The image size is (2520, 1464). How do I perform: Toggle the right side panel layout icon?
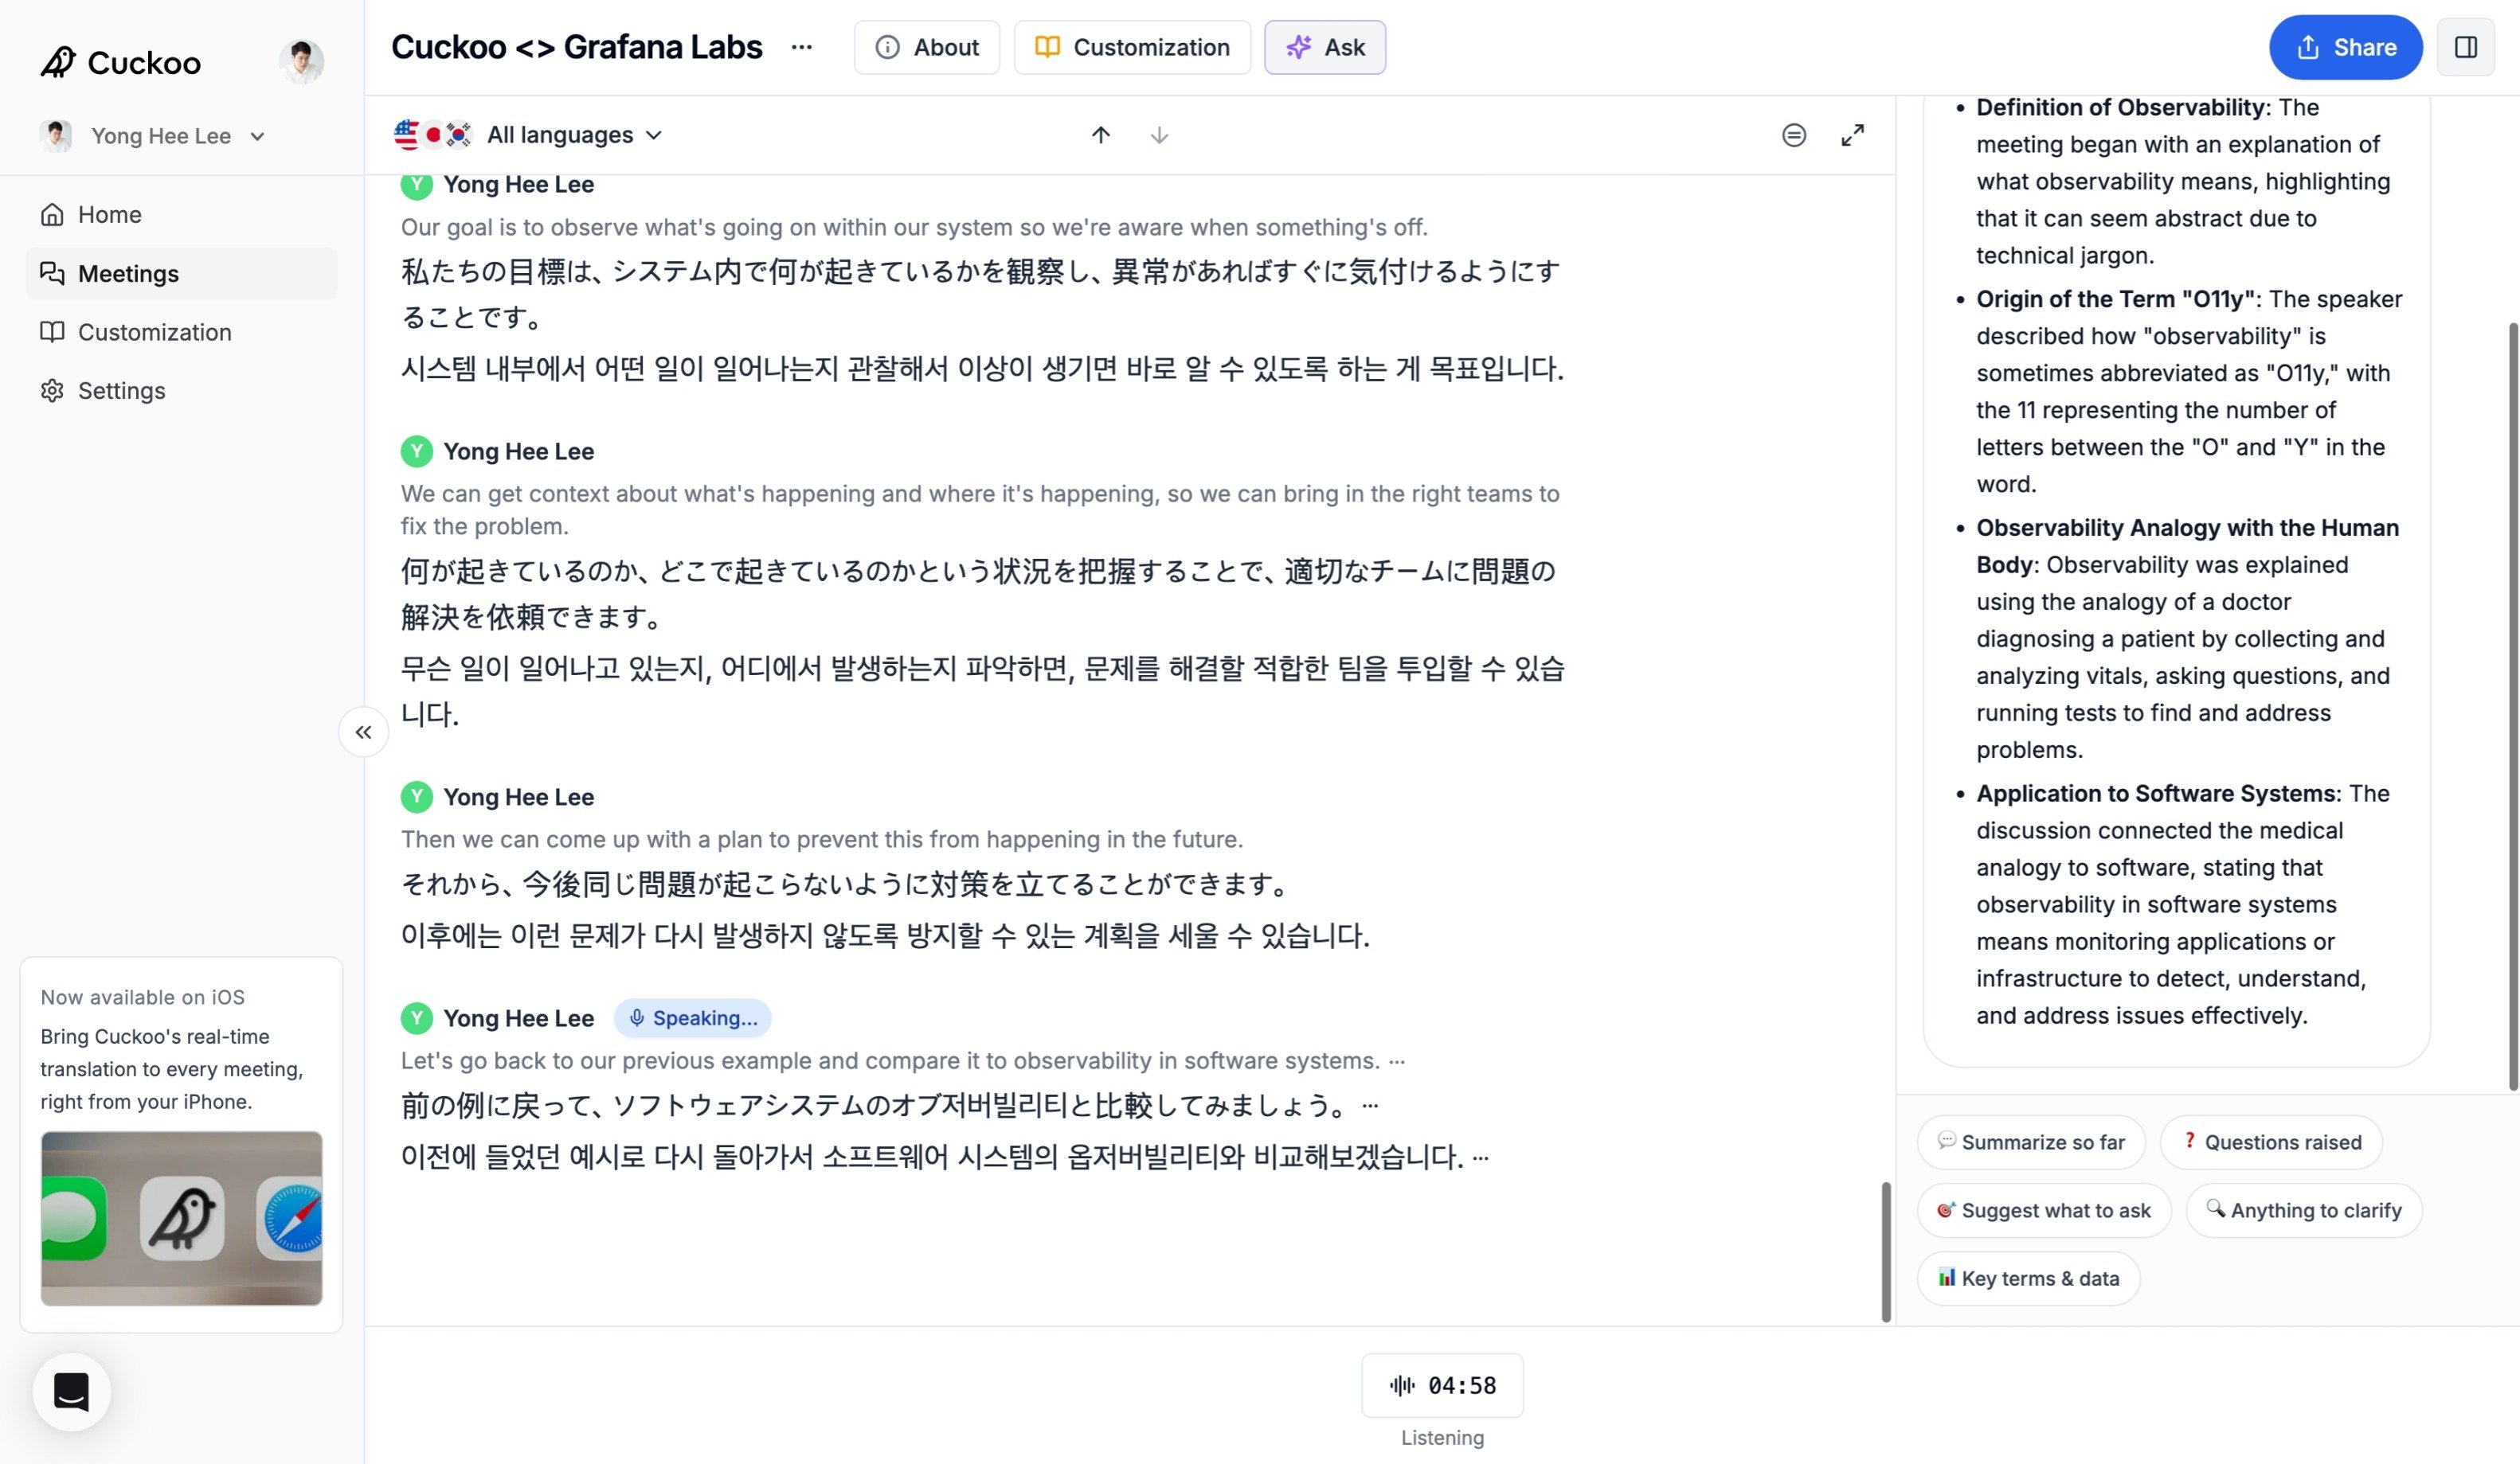pos(2465,47)
